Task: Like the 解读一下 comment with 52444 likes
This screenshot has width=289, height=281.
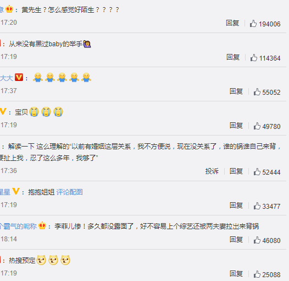Action: [x=267, y=172]
